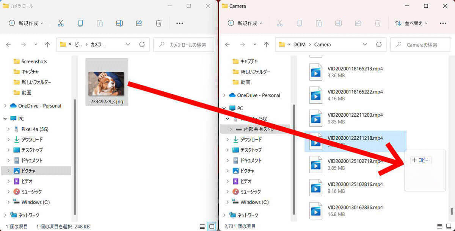
Task: Switch カメラ ロール window to details view
Action: [202, 226]
